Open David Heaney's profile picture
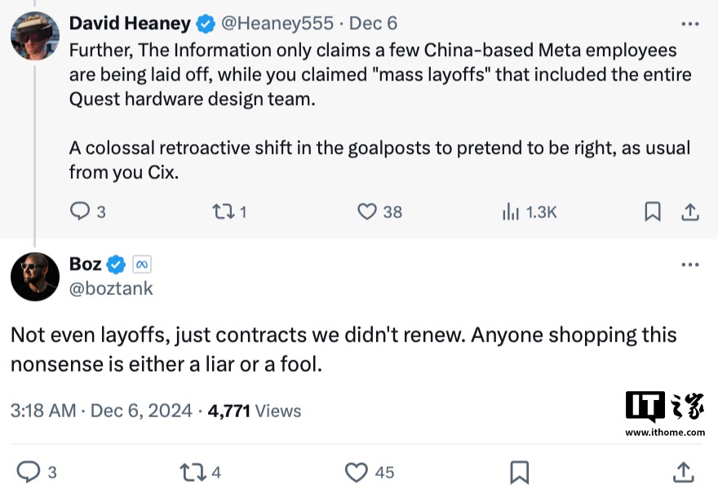Image resolution: width=718 pixels, height=497 pixels. (x=34, y=35)
